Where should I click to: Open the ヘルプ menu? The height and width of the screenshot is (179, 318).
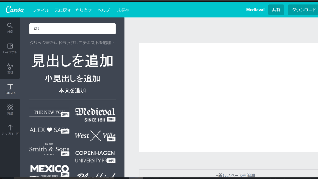coord(104,10)
